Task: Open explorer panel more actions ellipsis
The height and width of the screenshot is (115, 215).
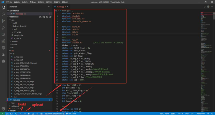Action: pos(49,6)
